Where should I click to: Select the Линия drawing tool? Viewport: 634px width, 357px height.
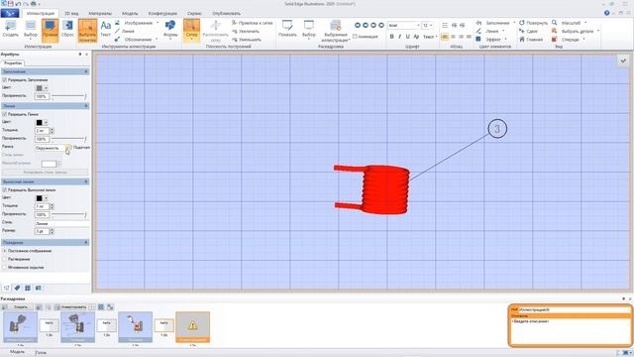pyautogui.click(x=125, y=31)
